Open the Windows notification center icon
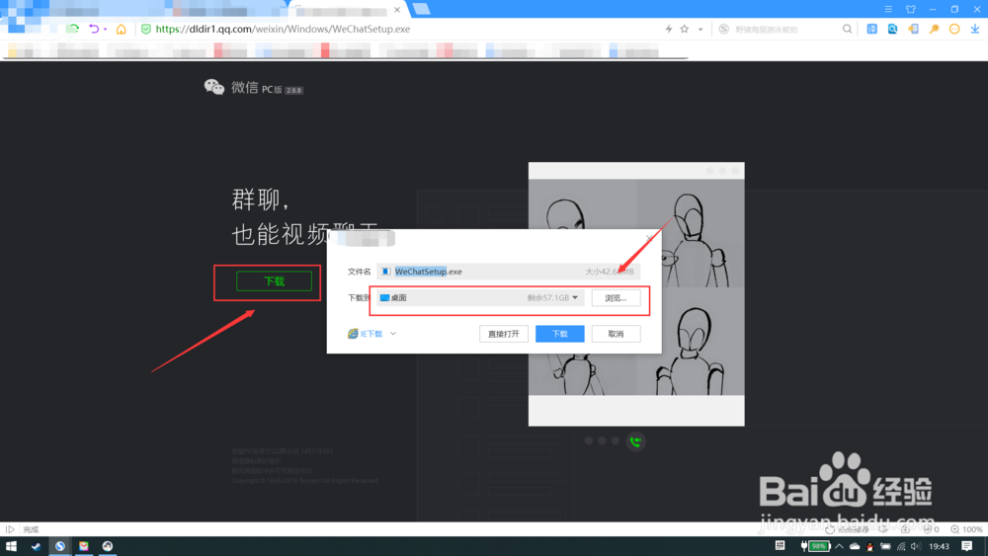Viewport: 988px width, 556px height. tap(966, 546)
